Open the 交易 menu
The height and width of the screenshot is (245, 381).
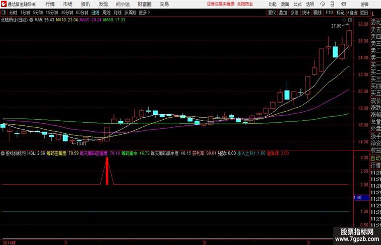[x=164, y=4]
